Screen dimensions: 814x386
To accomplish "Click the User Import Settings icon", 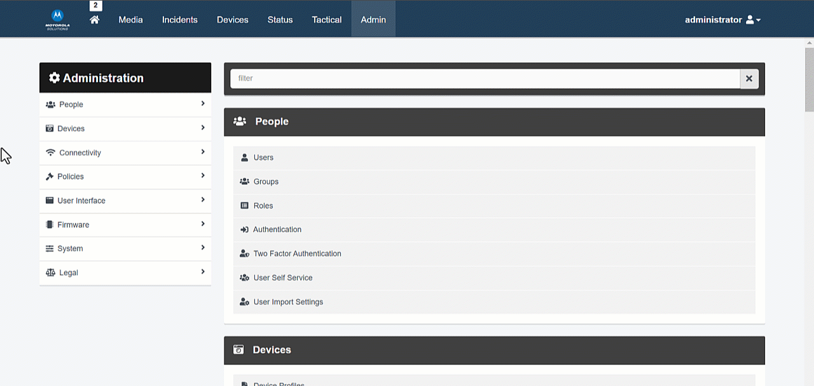I will 244,302.
